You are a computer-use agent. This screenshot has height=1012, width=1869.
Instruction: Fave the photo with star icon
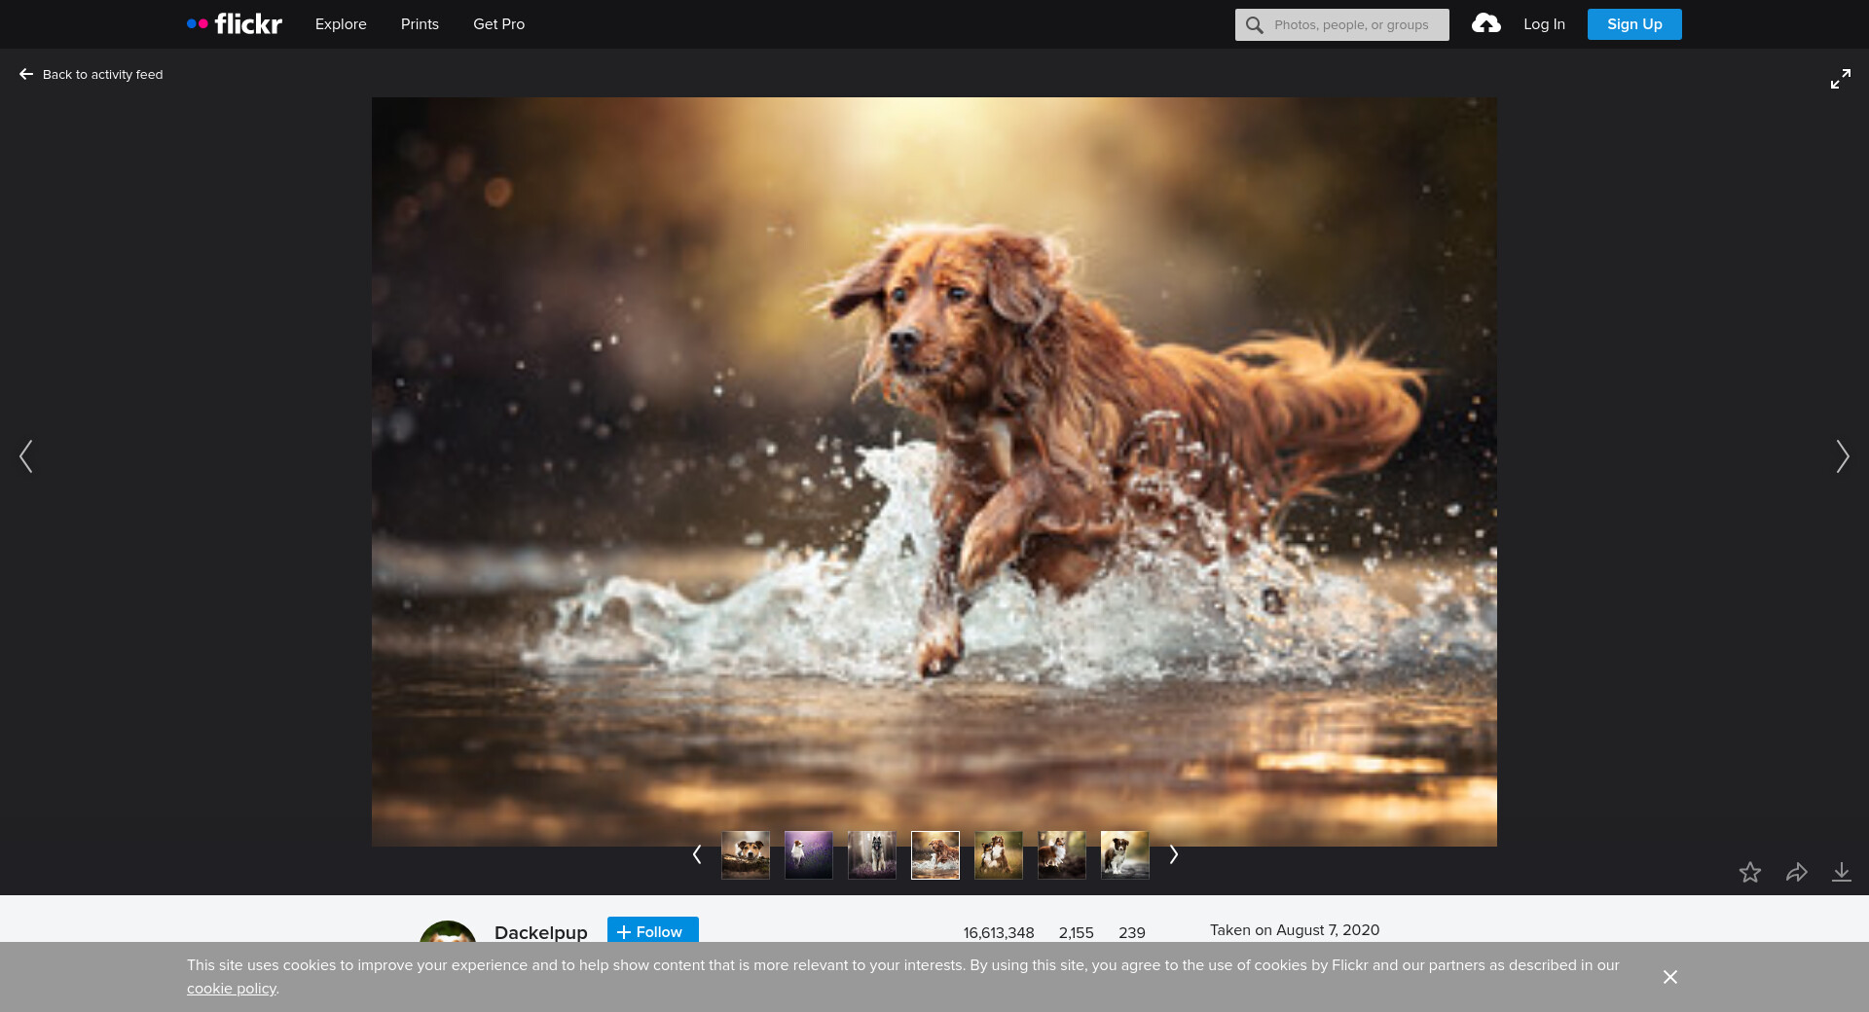click(1750, 873)
